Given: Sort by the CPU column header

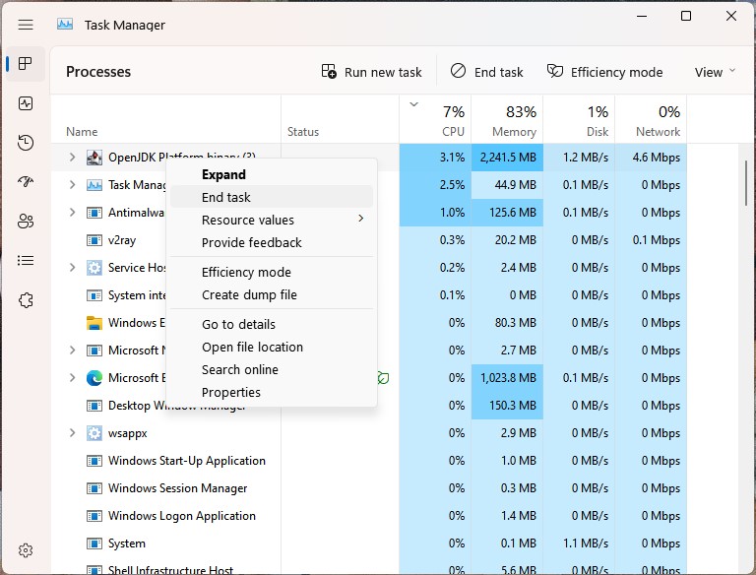Looking at the screenshot, I should (x=435, y=119).
